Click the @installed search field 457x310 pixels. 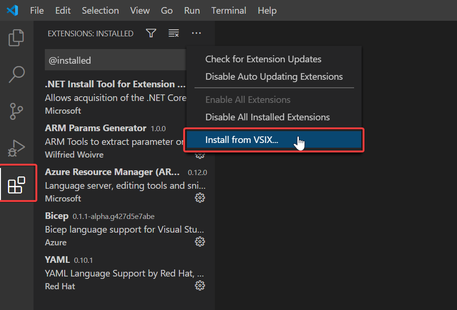115,60
